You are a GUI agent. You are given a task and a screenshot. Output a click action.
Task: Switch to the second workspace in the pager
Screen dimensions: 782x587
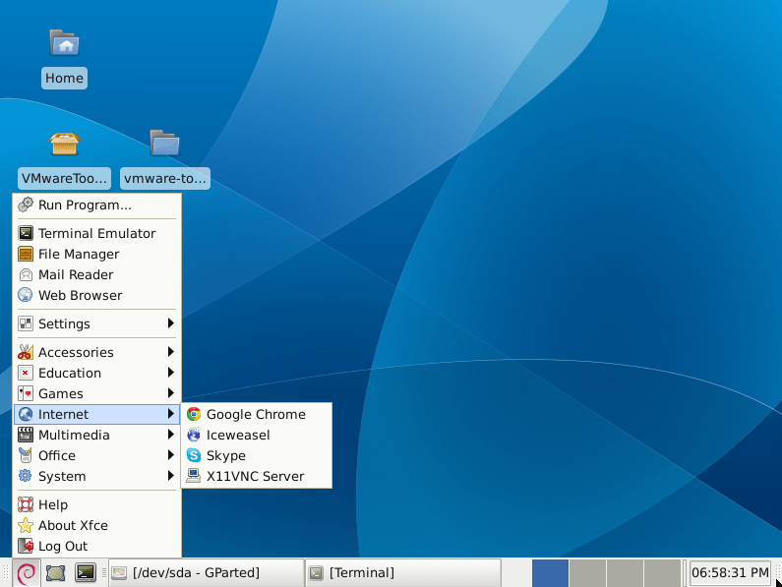(x=587, y=573)
